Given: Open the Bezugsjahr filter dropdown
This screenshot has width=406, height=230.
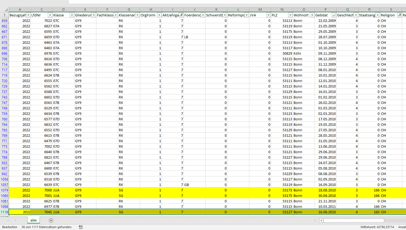Looking at the screenshot, I should (x=28, y=15).
